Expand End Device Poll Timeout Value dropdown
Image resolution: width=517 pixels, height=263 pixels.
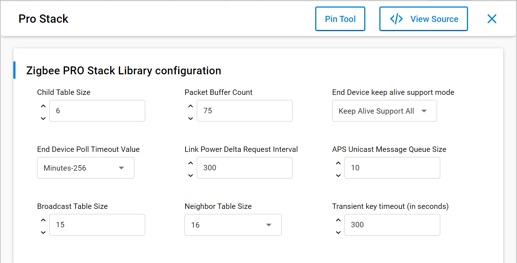click(x=85, y=168)
